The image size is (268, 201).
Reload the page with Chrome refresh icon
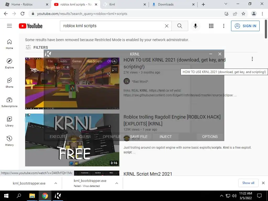[23, 14]
